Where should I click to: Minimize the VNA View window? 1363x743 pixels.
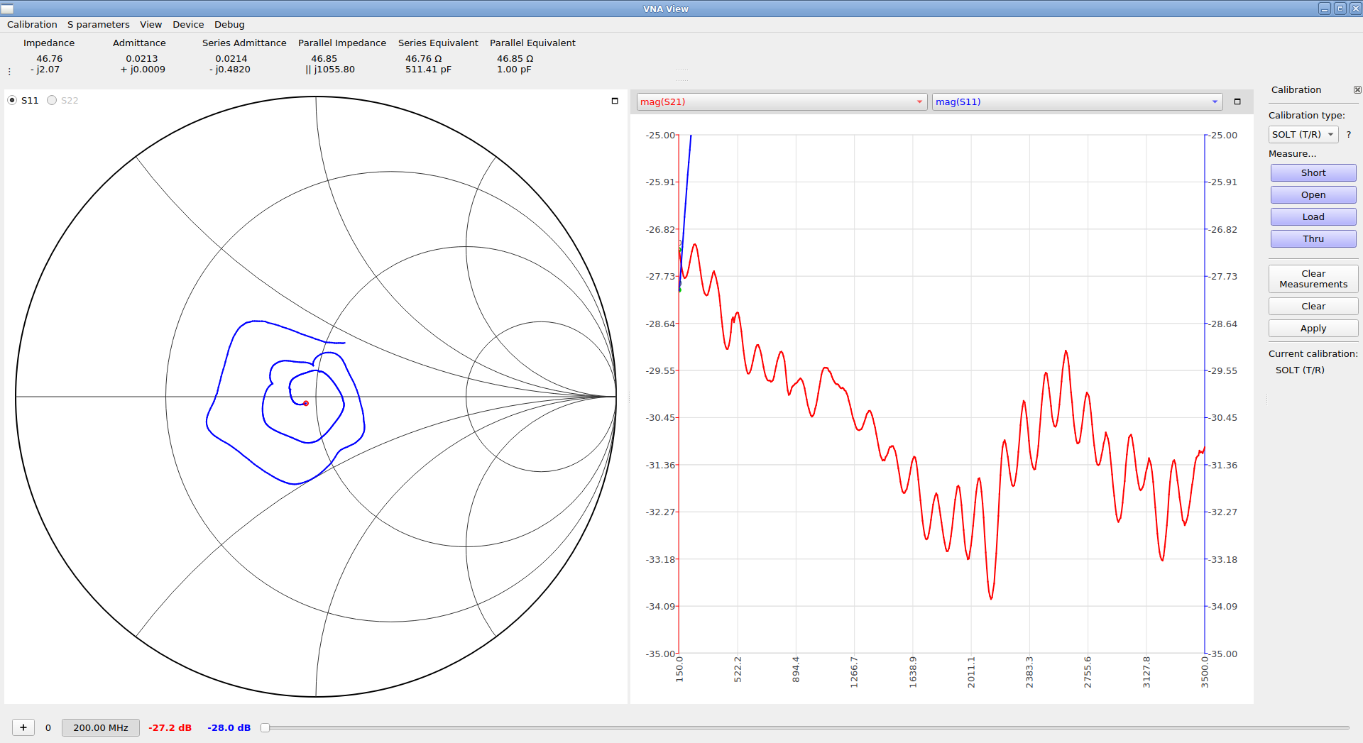1325,9
